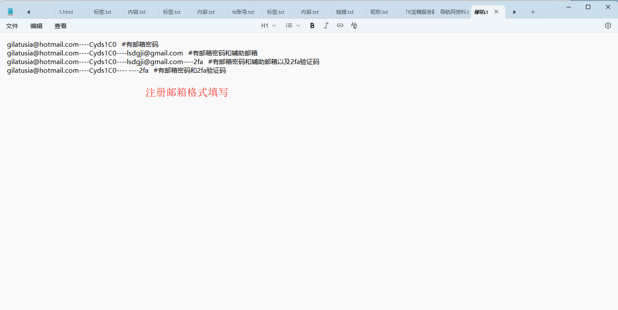Image resolution: width=618 pixels, height=310 pixels.
Task: Open the 查看 menu
Action: 61,26
